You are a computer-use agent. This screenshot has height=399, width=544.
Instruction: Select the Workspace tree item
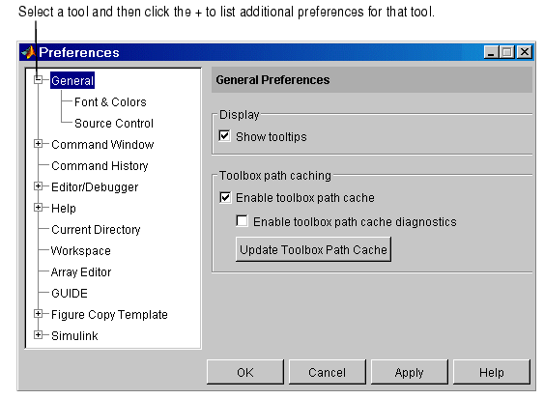click(80, 251)
